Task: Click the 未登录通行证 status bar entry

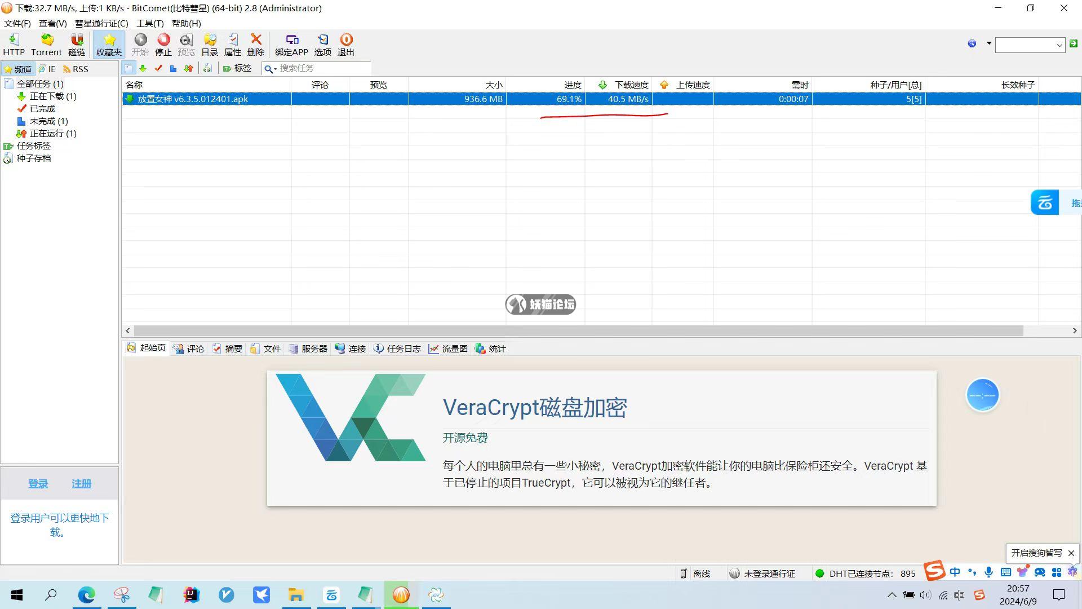Action: (x=762, y=573)
